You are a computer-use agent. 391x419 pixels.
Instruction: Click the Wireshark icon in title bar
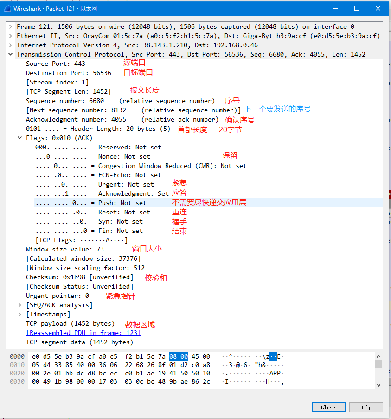click(x=6, y=8)
